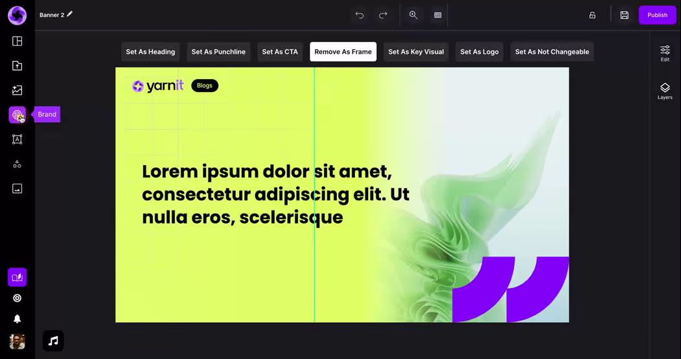This screenshot has height=359, width=681.
Task: Select the Blogs pill tag on canvas
Action: [205, 86]
